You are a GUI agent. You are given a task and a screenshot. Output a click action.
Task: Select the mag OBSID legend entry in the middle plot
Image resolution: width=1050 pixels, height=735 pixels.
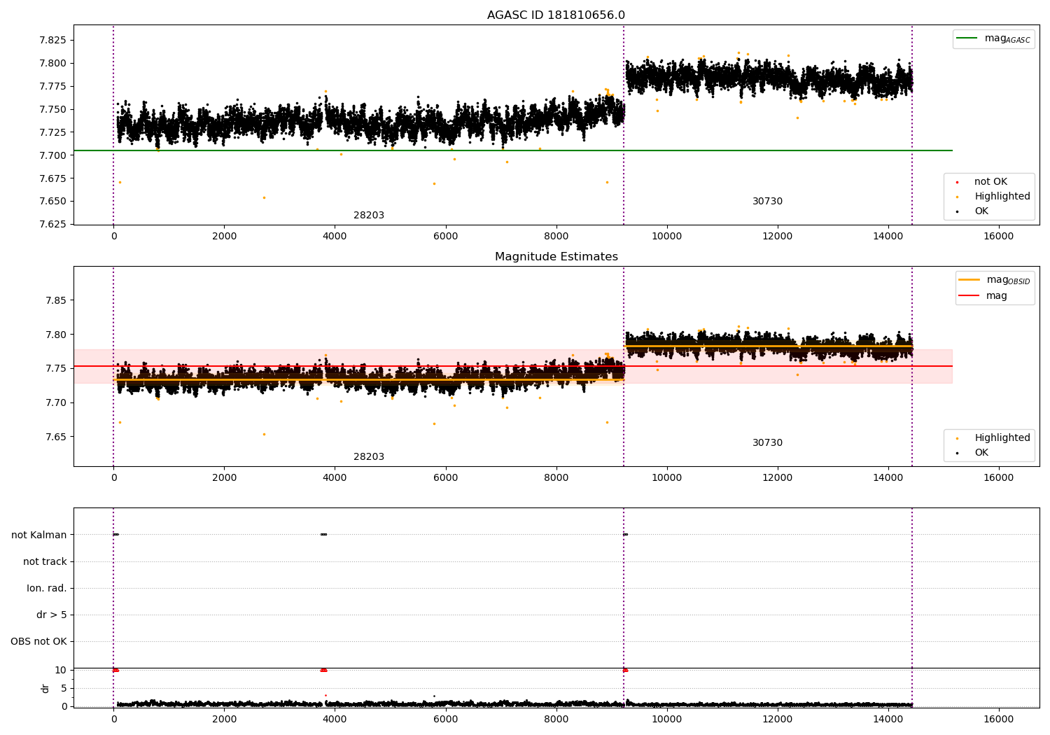(x=995, y=280)
